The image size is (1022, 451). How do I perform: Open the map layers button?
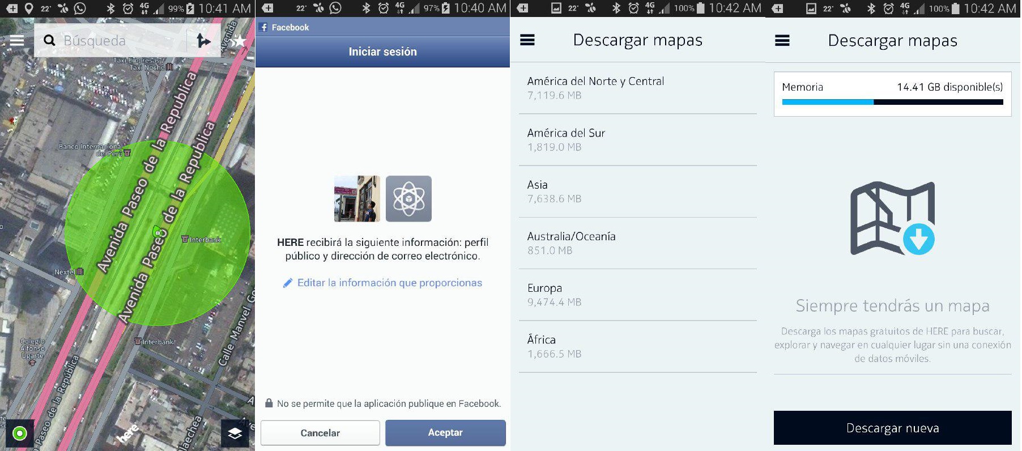pyautogui.click(x=235, y=433)
